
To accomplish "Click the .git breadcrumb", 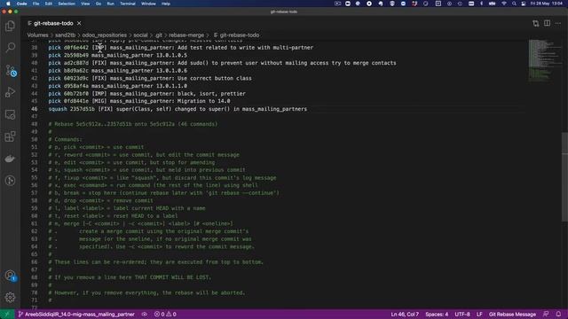I will [159, 35].
